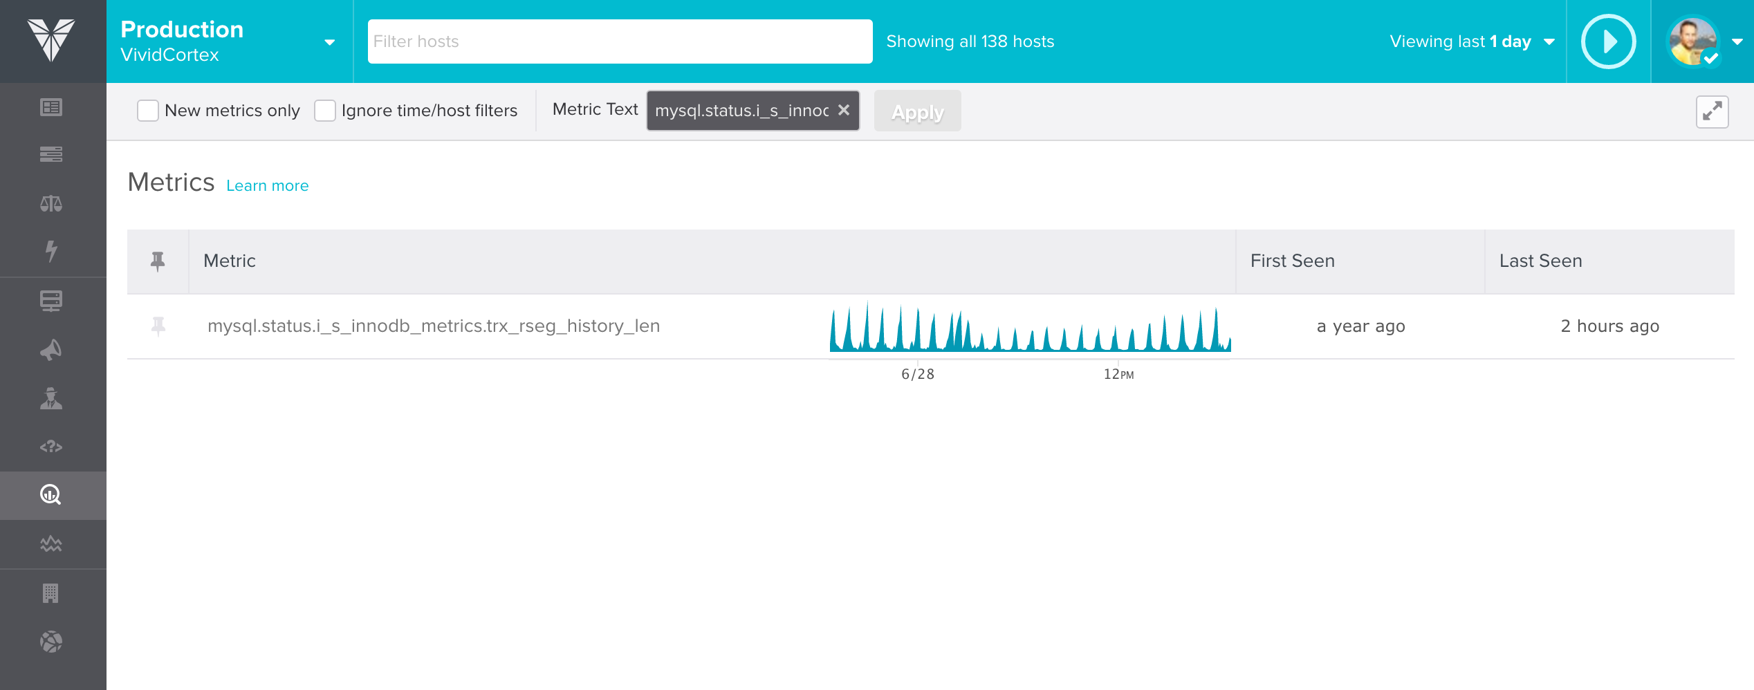Viewport: 1754px width, 690px height.
Task: Open the detective agent sidebar icon
Action: (51, 398)
